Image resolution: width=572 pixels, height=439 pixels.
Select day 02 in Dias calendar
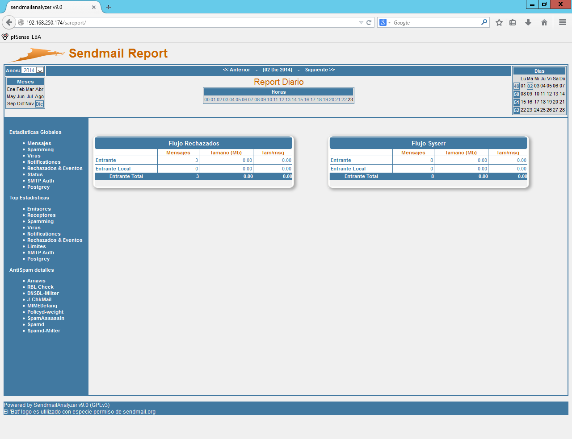pyautogui.click(x=530, y=86)
